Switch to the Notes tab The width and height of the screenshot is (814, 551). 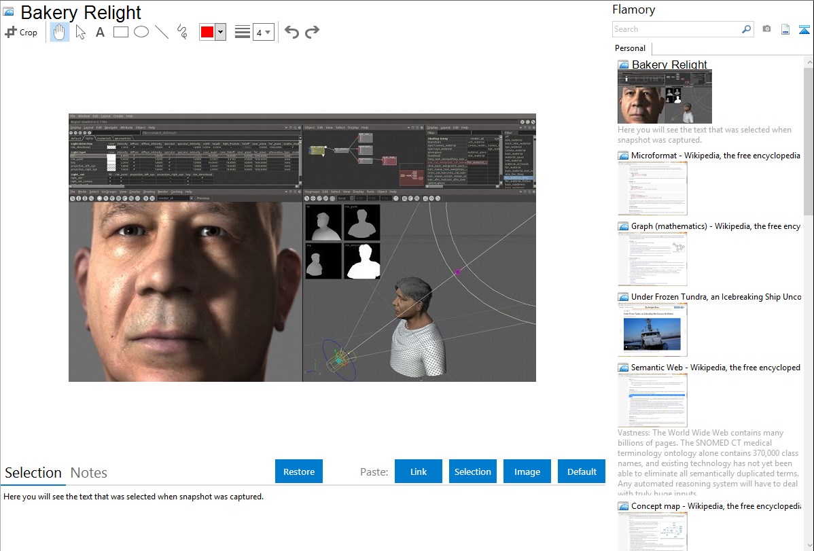(89, 473)
